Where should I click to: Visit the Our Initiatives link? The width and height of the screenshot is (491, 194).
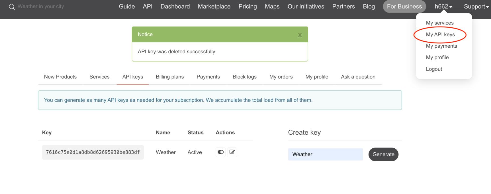click(306, 7)
